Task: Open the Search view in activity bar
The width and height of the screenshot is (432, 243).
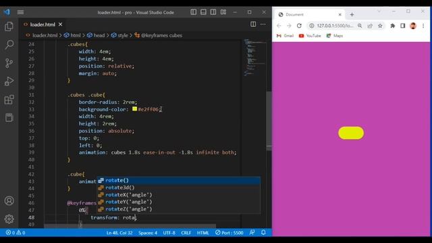Action: click(9, 45)
